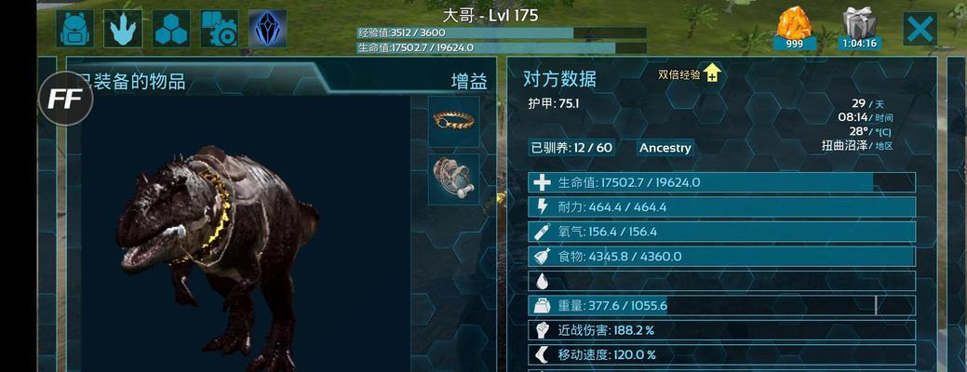Select the blue crystal icon
The width and height of the screenshot is (967, 372).
click(x=267, y=28)
